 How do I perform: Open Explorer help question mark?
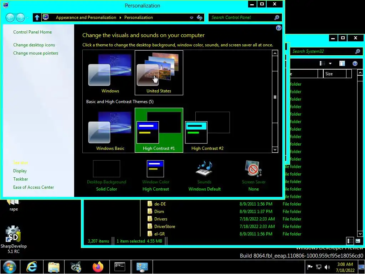coord(355,64)
